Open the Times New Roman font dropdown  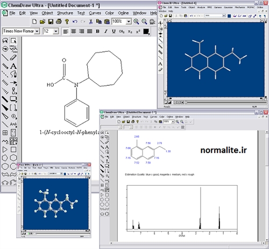point(37,31)
